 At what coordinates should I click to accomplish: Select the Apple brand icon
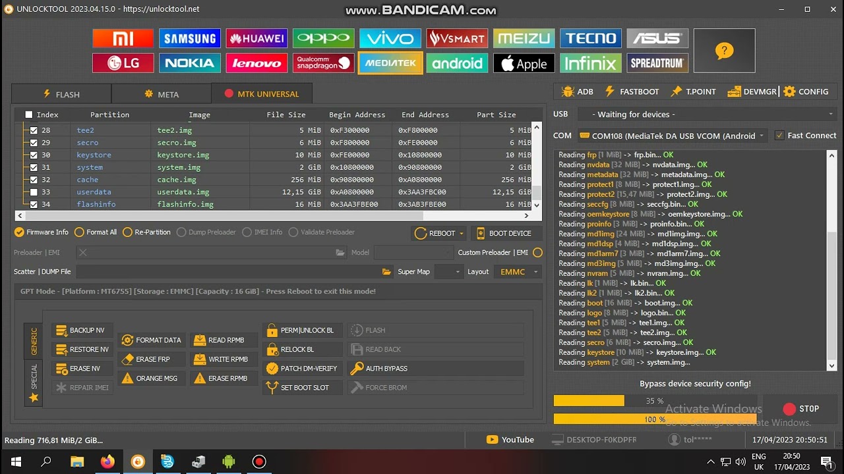click(524, 63)
